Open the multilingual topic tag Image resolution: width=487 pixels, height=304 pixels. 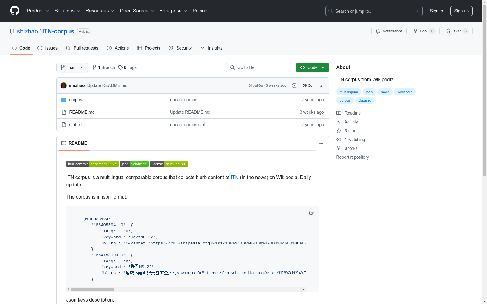[x=349, y=92]
